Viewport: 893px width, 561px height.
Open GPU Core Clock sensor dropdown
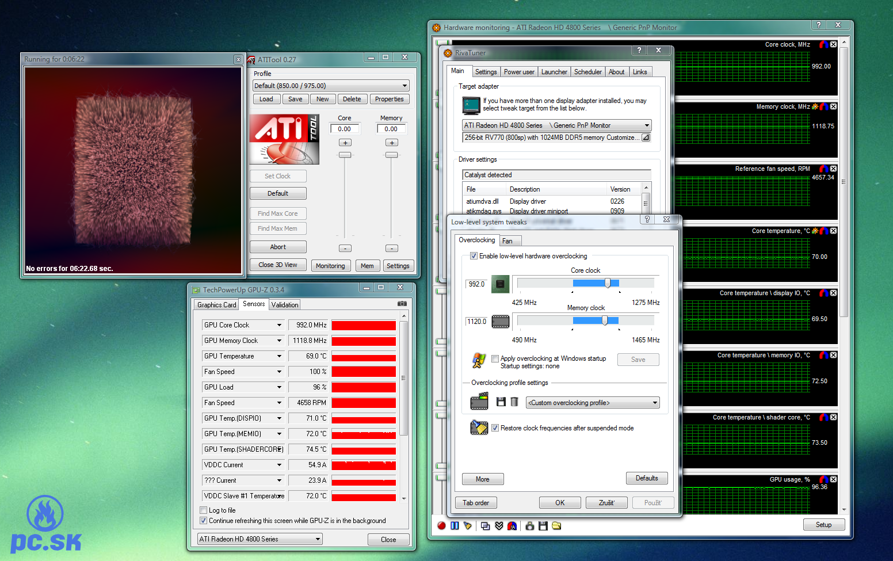pos(279,325)
